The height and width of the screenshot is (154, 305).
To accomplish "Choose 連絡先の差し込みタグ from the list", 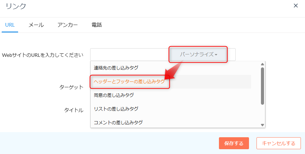I will pyautogui.click(x=116, y=68).
